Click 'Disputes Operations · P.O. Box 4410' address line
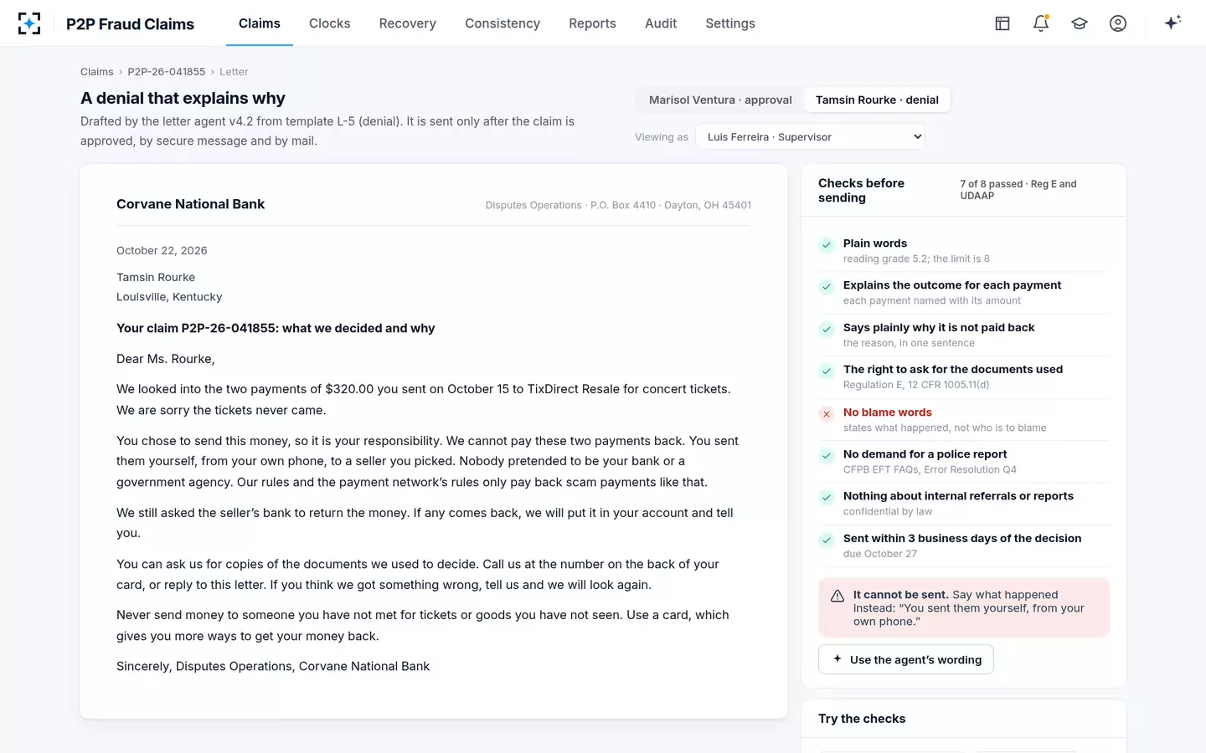The width and height of the screenshot is (1206, 753). (x=618, y=205)
